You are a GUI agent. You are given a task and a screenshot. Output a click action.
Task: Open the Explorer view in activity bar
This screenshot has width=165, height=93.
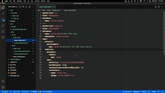click(x=3, y=7)
